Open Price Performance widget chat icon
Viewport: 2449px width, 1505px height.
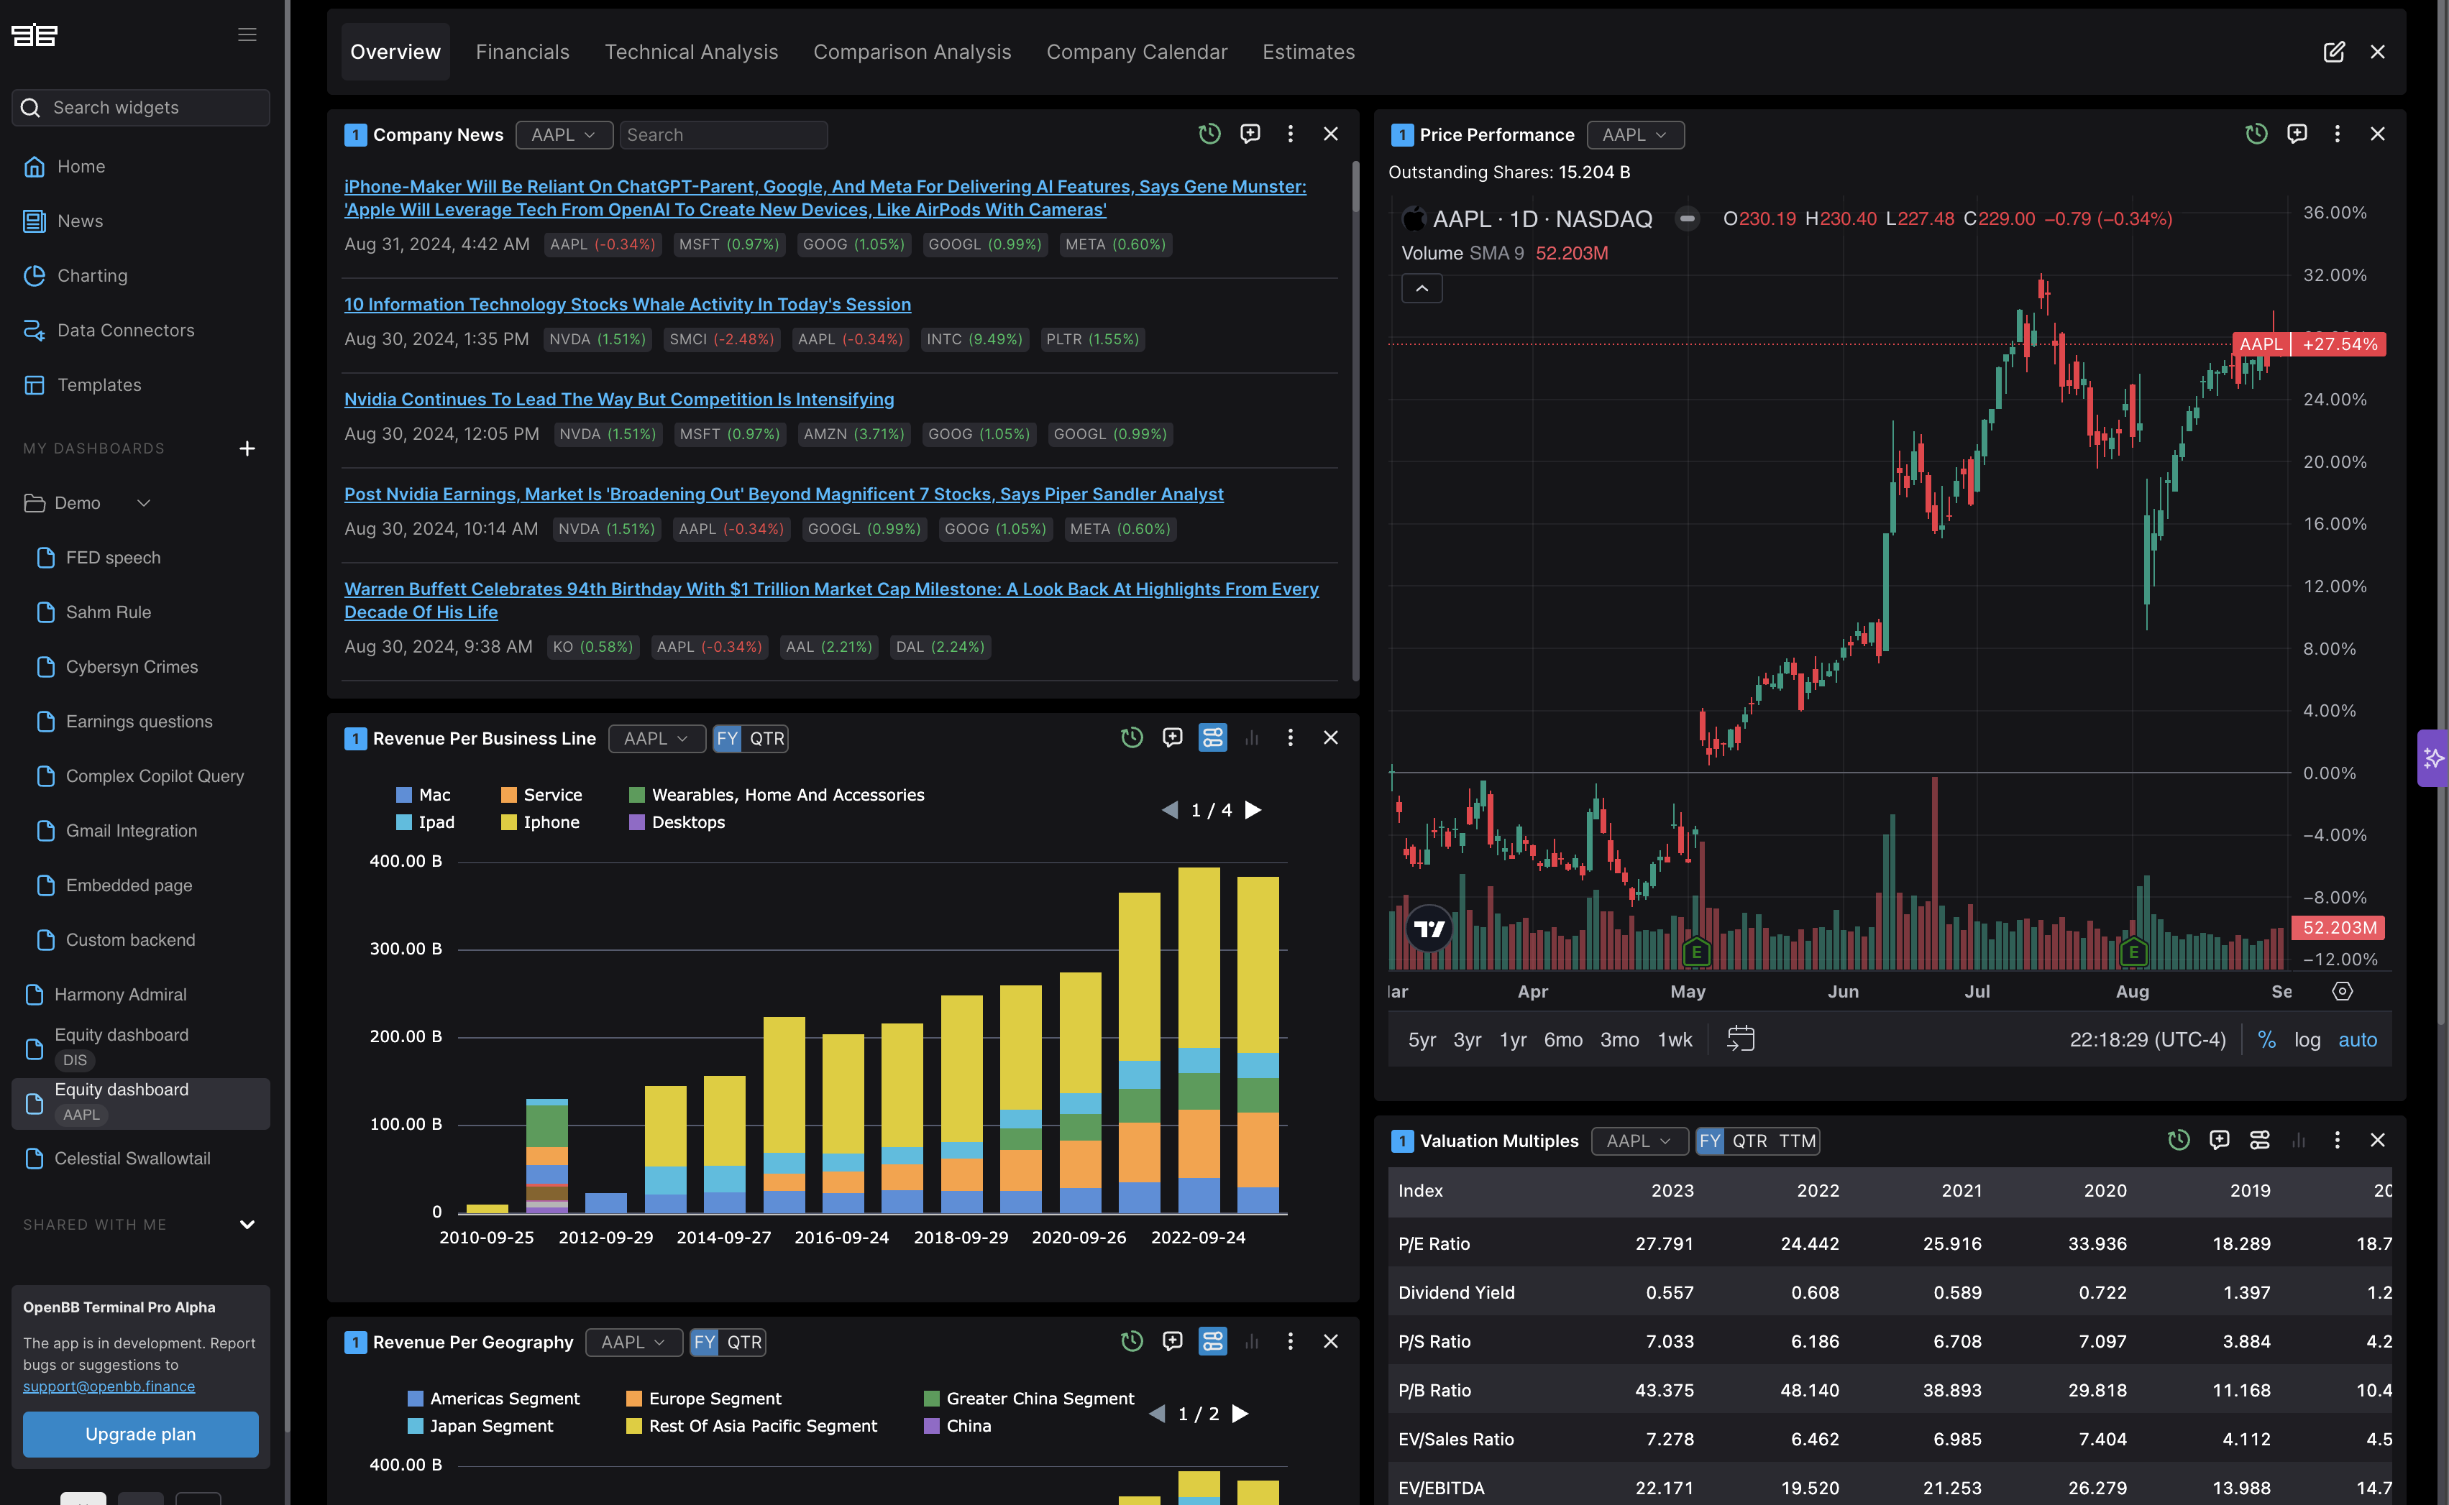2297,134
